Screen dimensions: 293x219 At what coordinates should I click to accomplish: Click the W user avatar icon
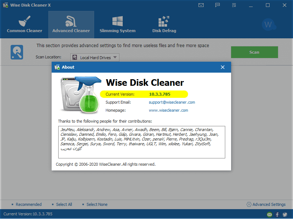[x=269, y=24]
